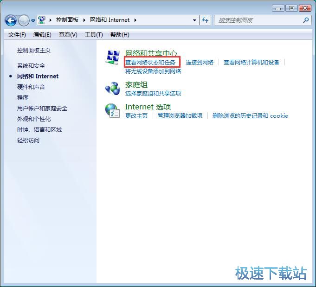This screenshot has width=316, height=287.
Task: Open the 帮助(H) menu
Action: [120, 35]
